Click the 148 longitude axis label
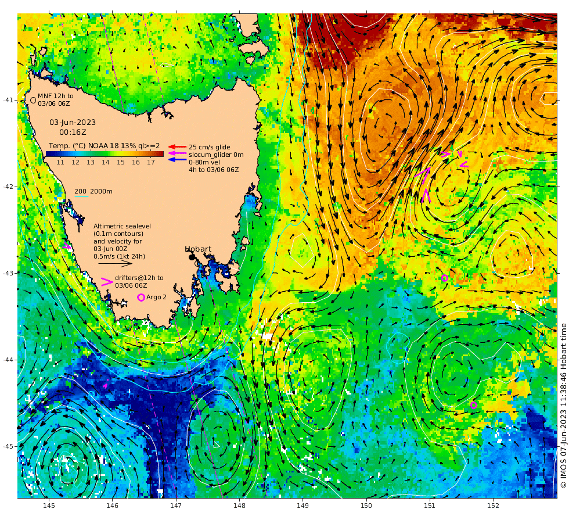 (239, 506)
